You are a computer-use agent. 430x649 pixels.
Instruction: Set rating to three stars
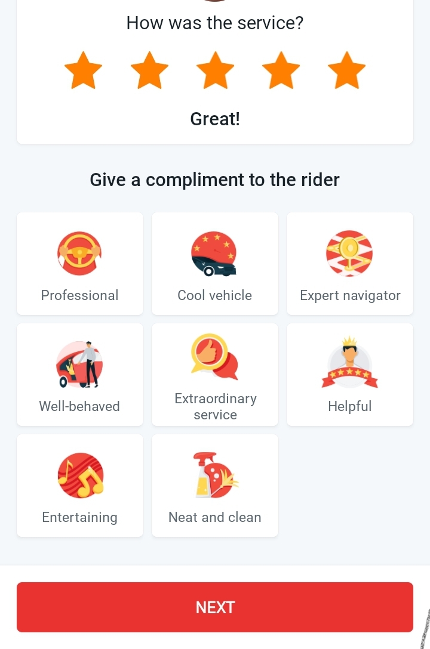point(215,70)
